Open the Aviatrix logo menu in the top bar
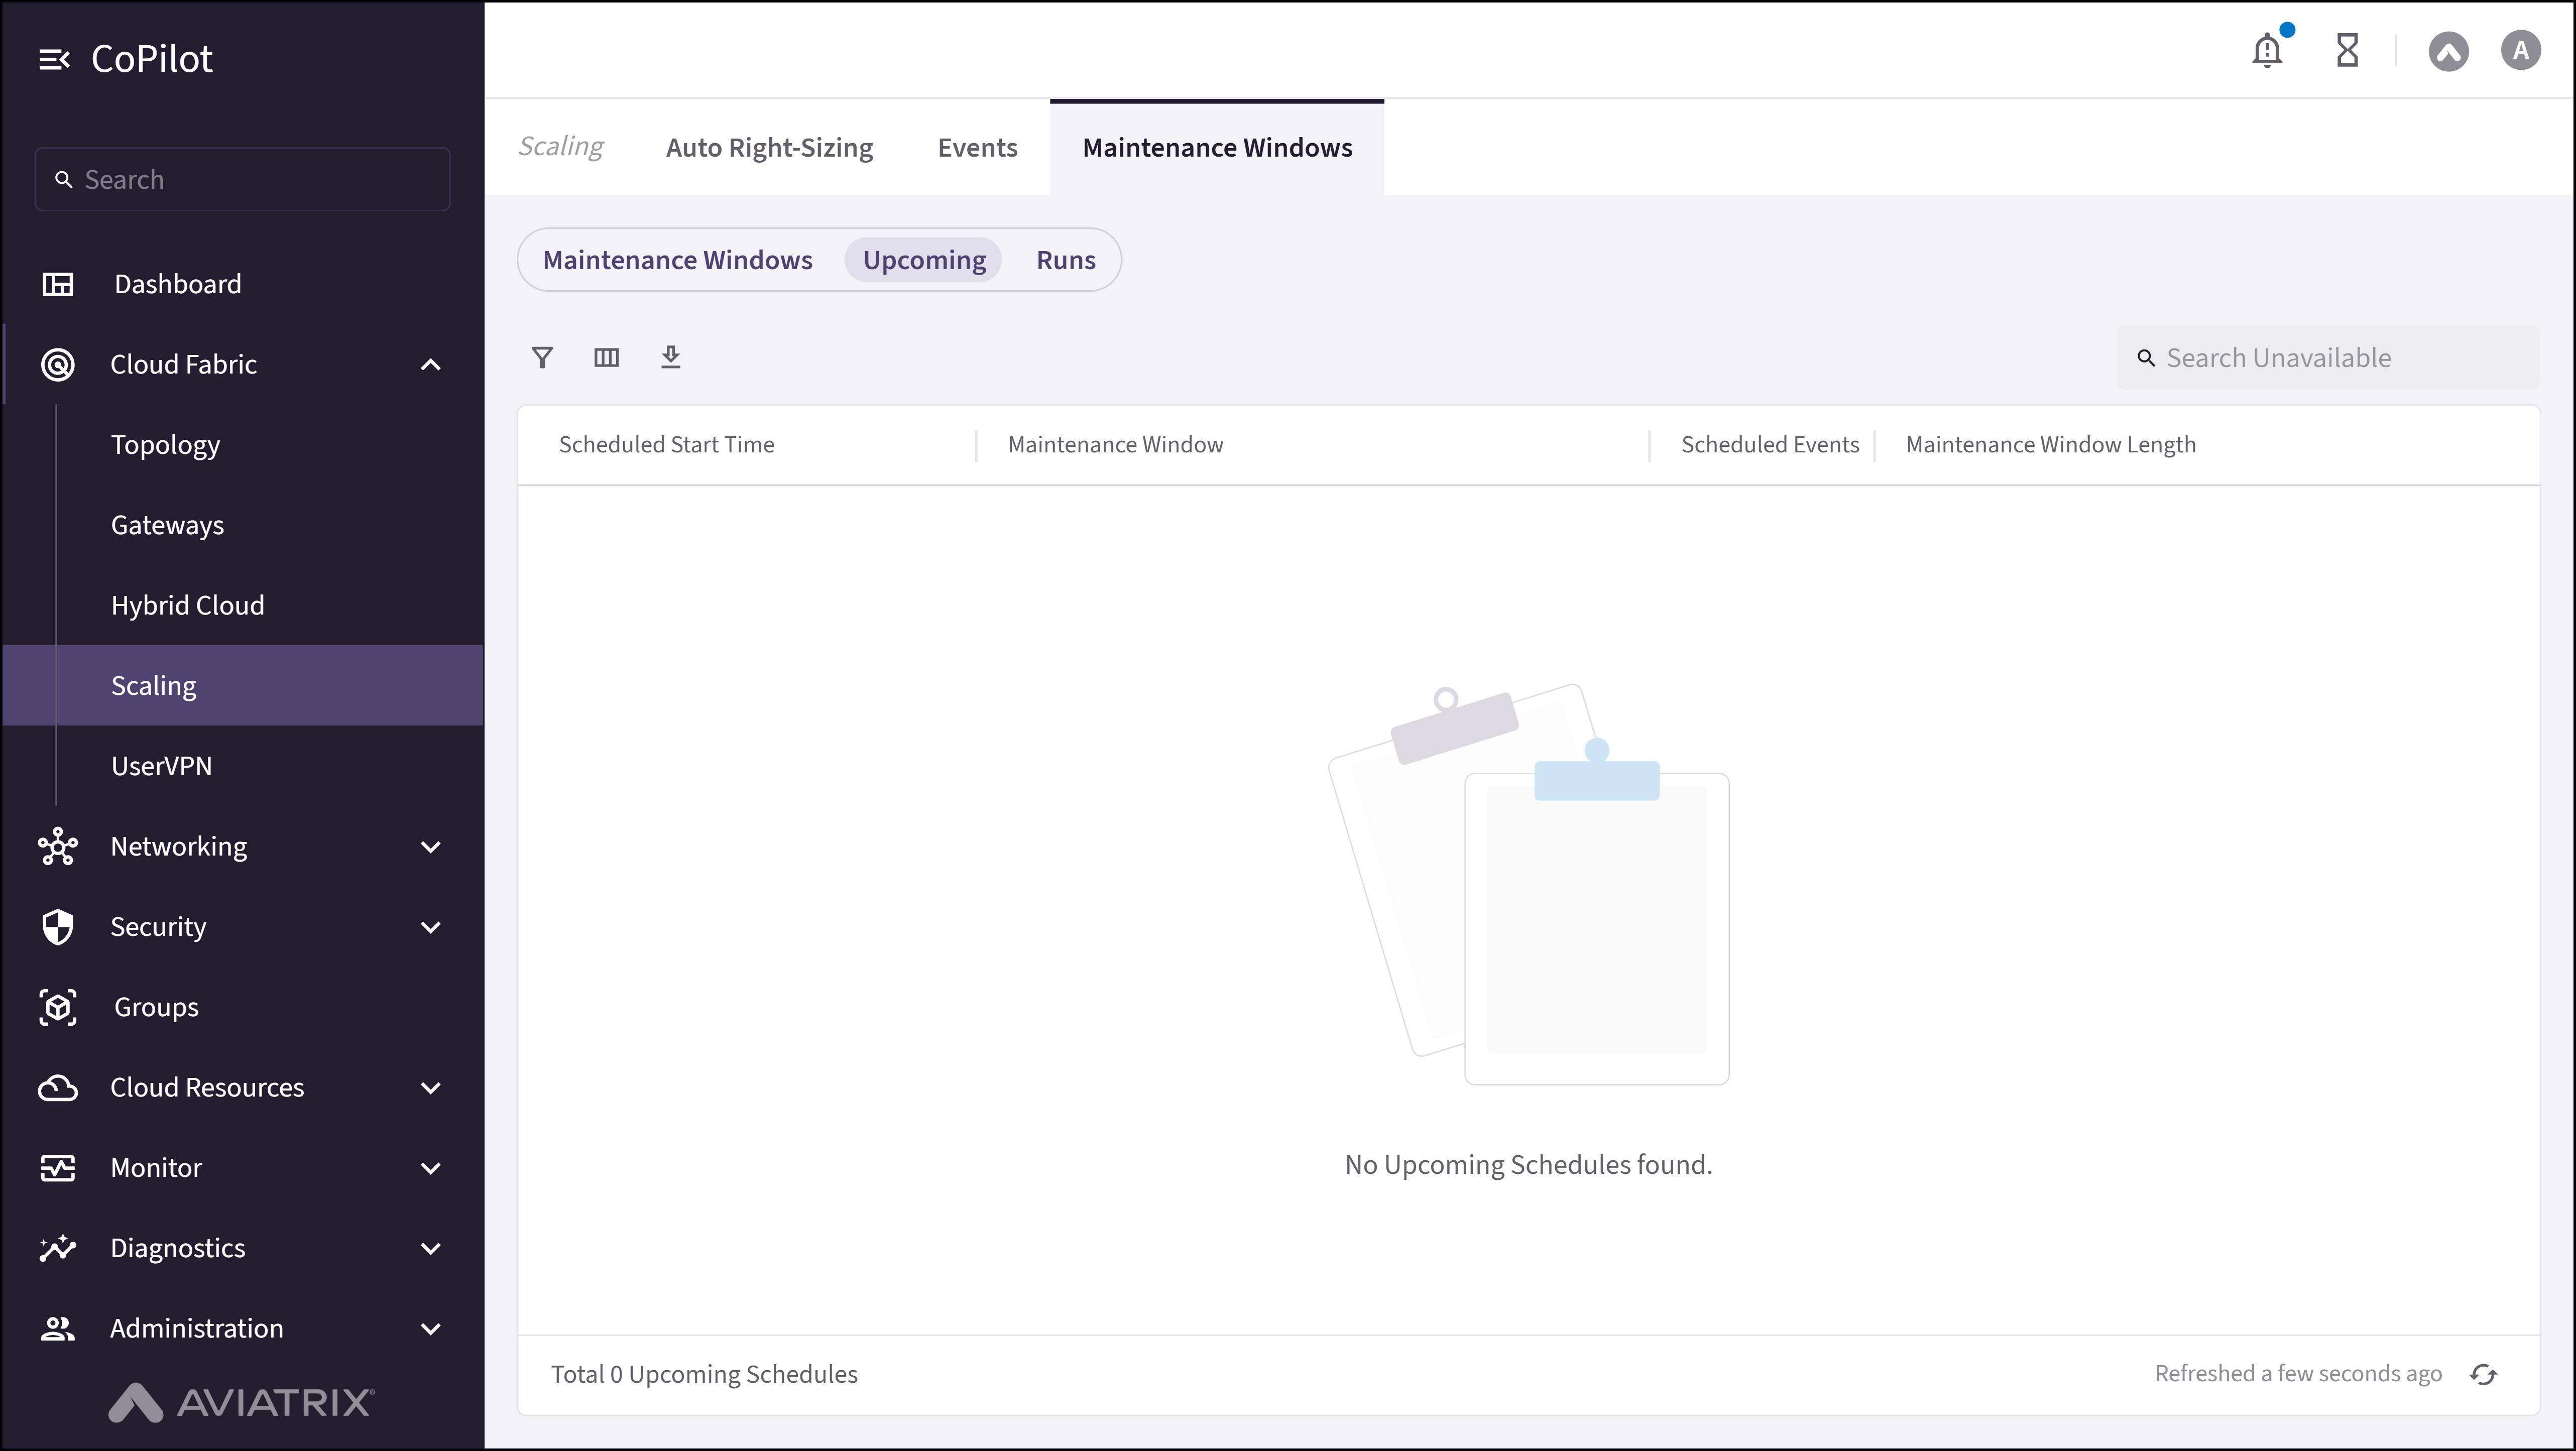This screenshot has width=2576, height=1451. [x=2449, y=51]
